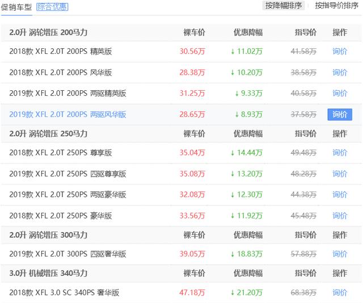The height and width of the screenshot is (303, 363).
Task: Click the 10.20万 discount amount
Action: (x=247, y=73)
